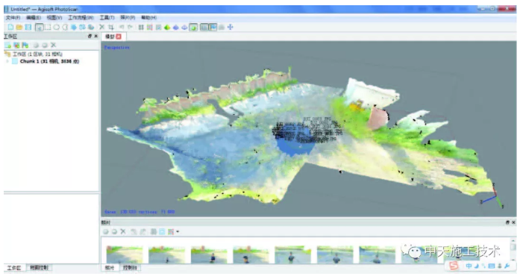Click the photos pane vertical scrollbar

[513, 251]
